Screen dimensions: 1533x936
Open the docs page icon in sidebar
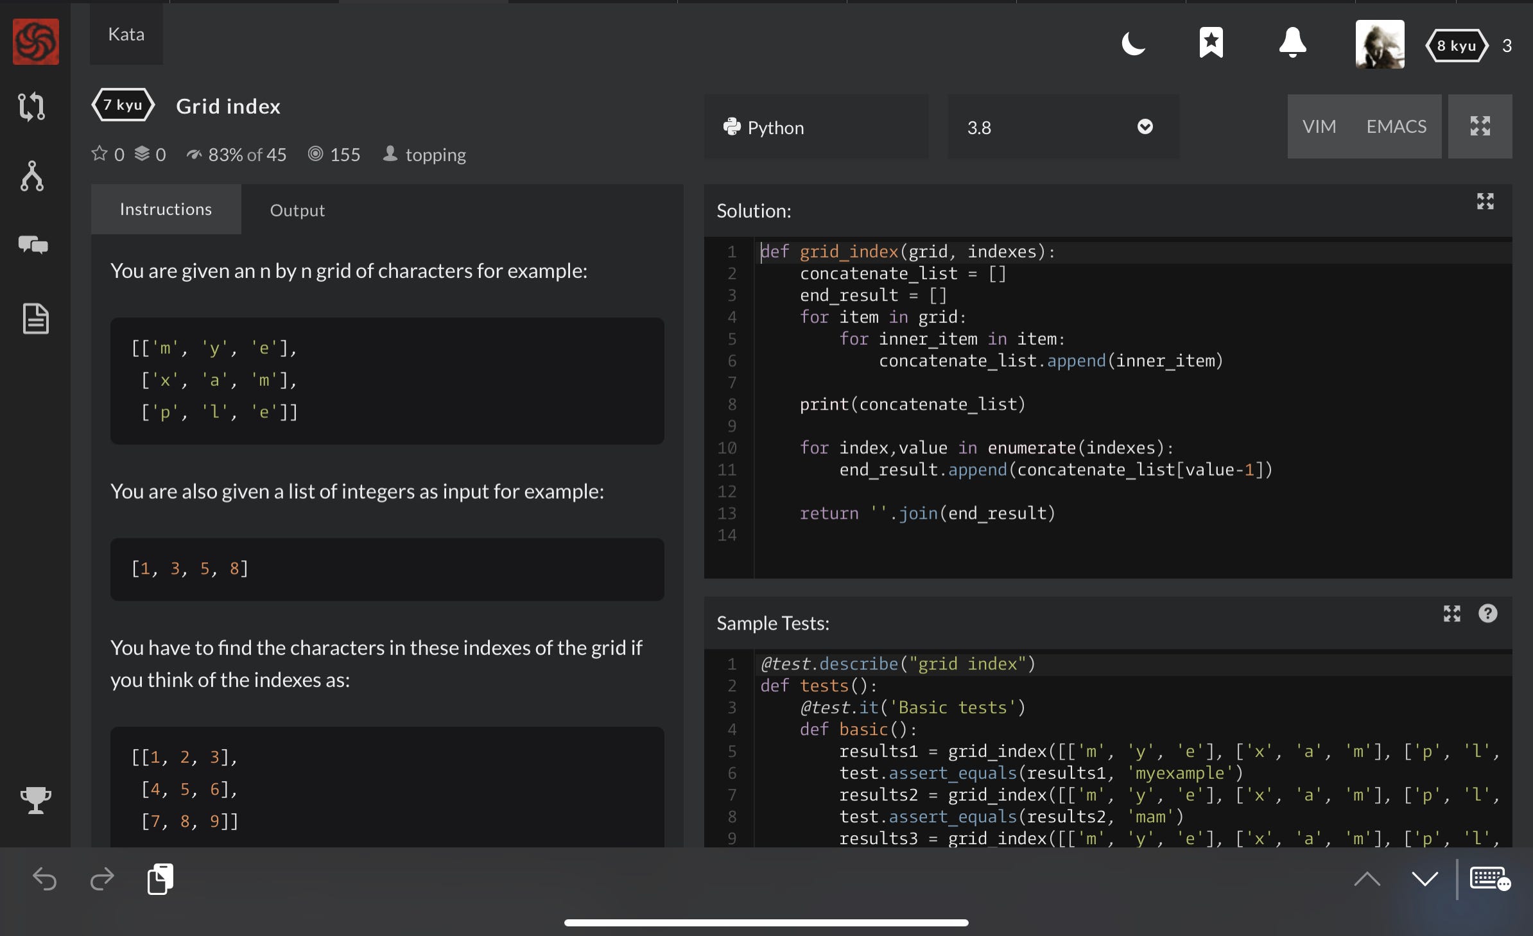pos(35,318)
